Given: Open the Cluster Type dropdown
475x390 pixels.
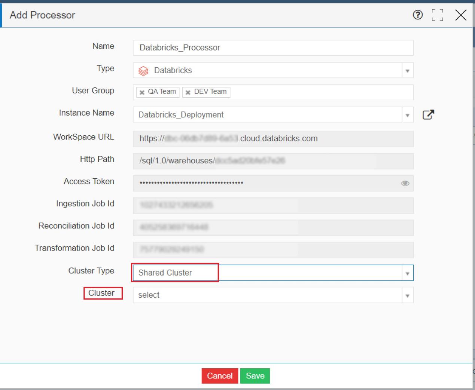Looking at the screenshot, I should pyautogui.click(x=408, y=273).
